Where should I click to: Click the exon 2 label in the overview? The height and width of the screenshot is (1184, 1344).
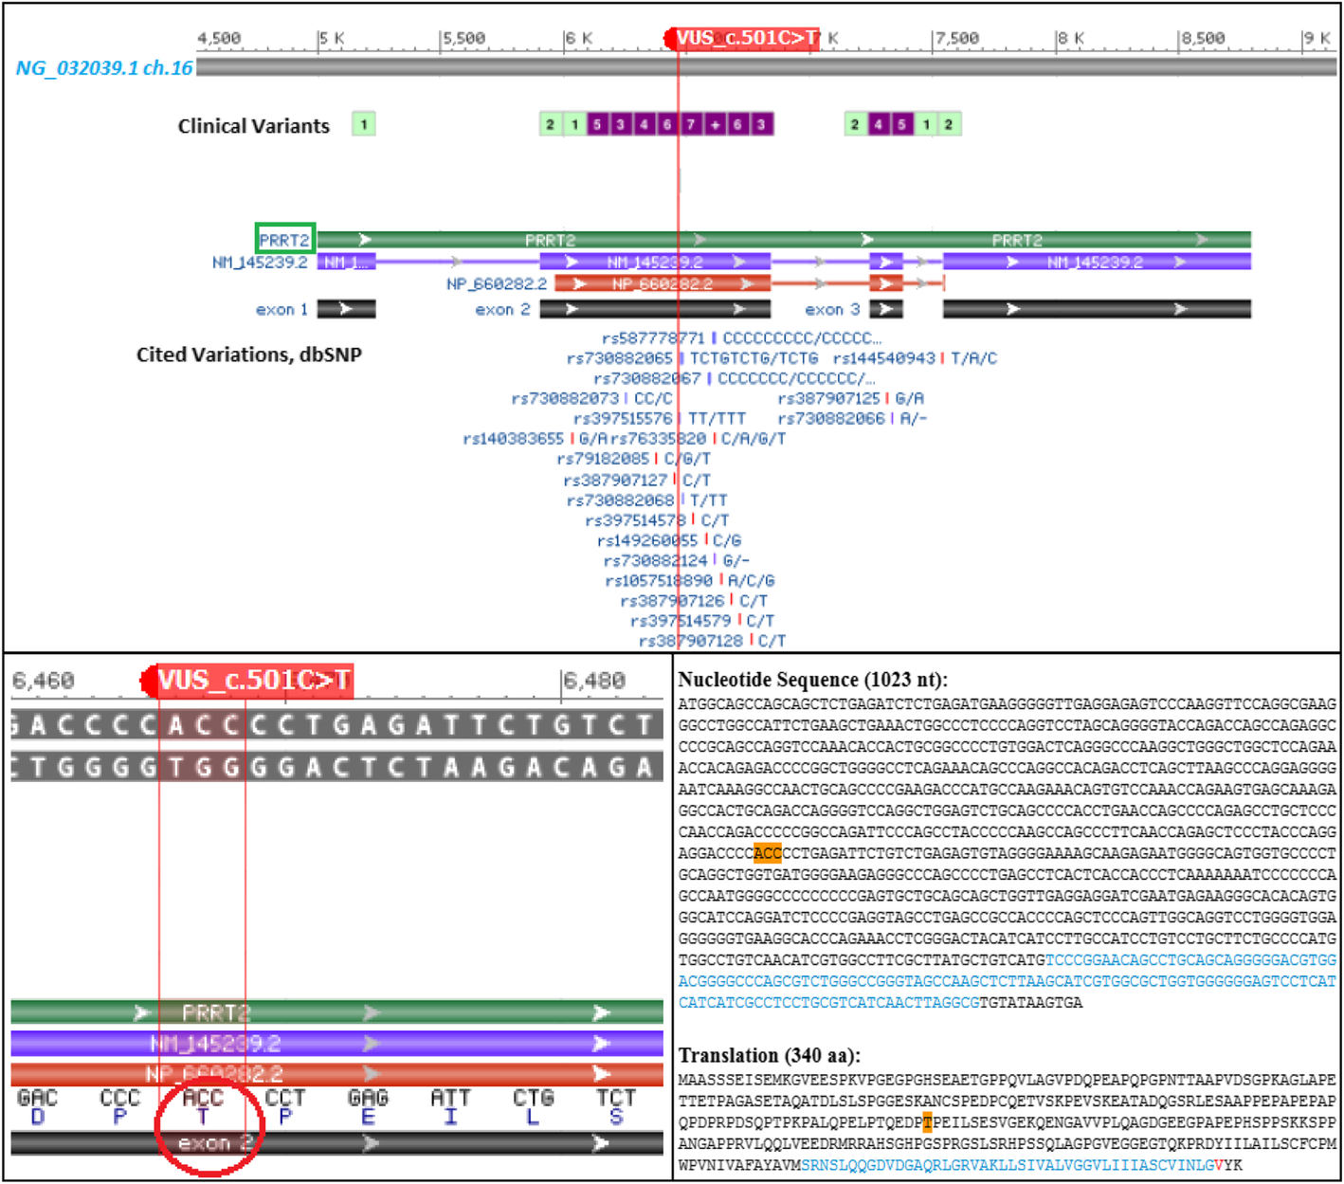(502, 309)
